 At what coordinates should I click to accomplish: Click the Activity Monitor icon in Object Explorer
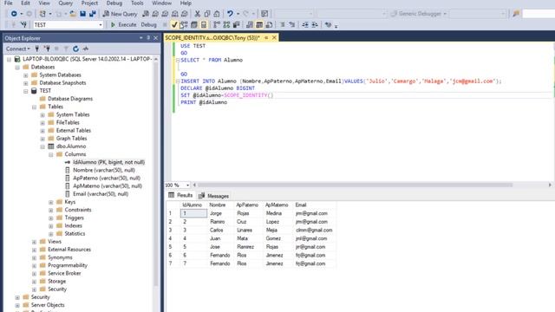85,49
